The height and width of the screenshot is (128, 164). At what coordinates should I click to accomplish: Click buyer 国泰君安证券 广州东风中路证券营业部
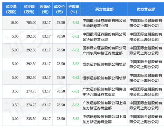tap(104, 51)
